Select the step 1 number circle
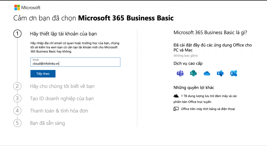267x146 pixels. click(x=17, y=34)
